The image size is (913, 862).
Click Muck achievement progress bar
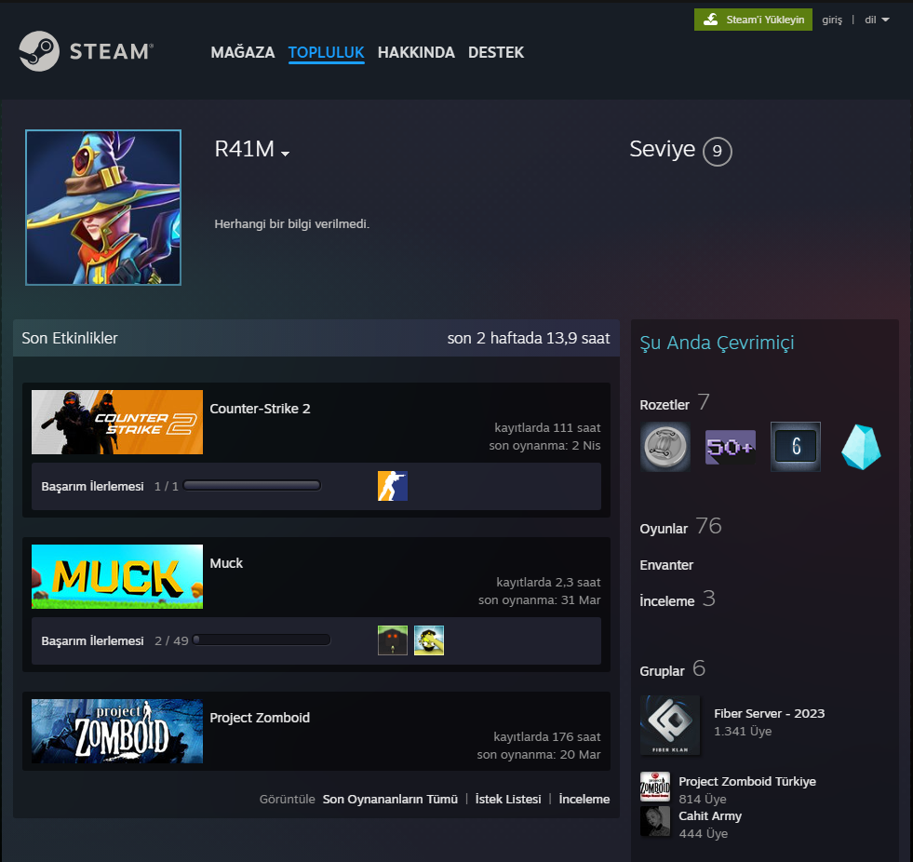click(x=262, y=640)
